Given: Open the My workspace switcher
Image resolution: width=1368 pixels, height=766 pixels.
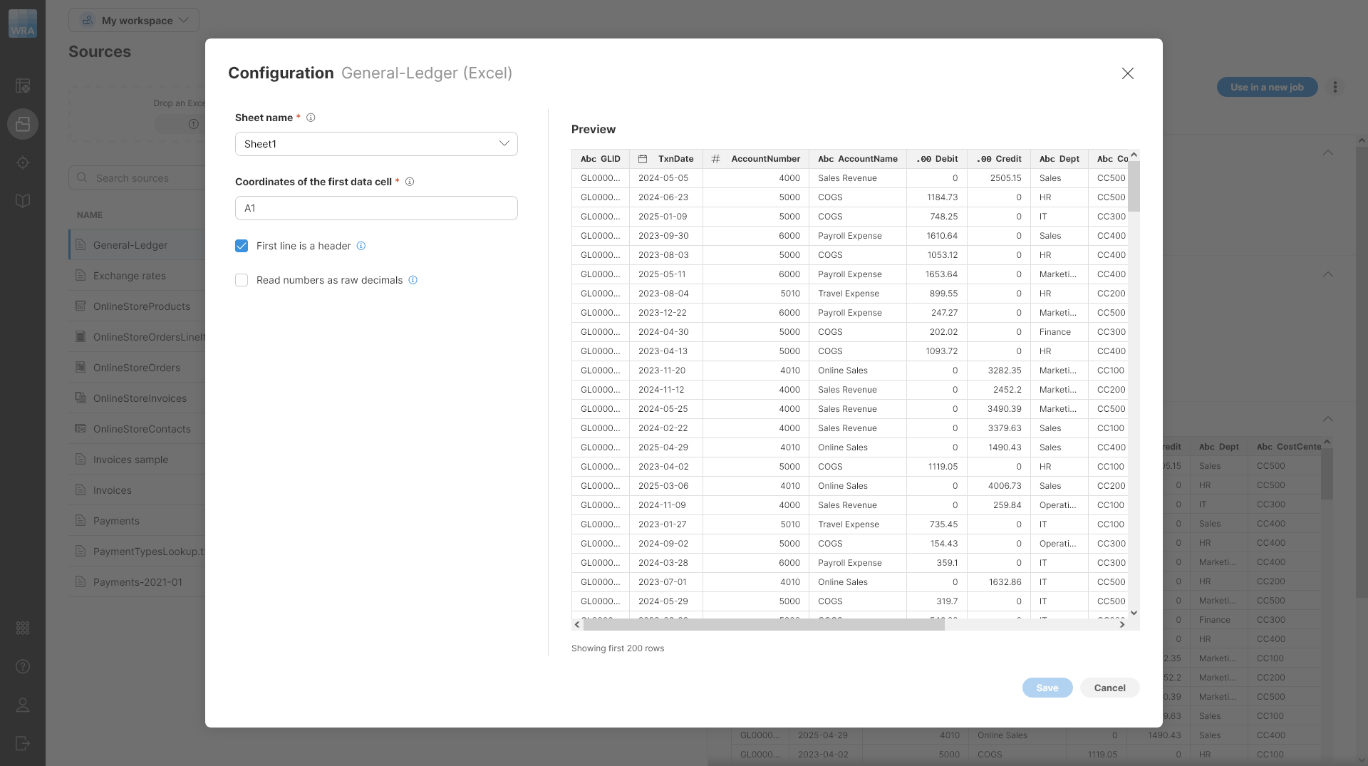Looking at the screenshot, I should coord(134,20).
